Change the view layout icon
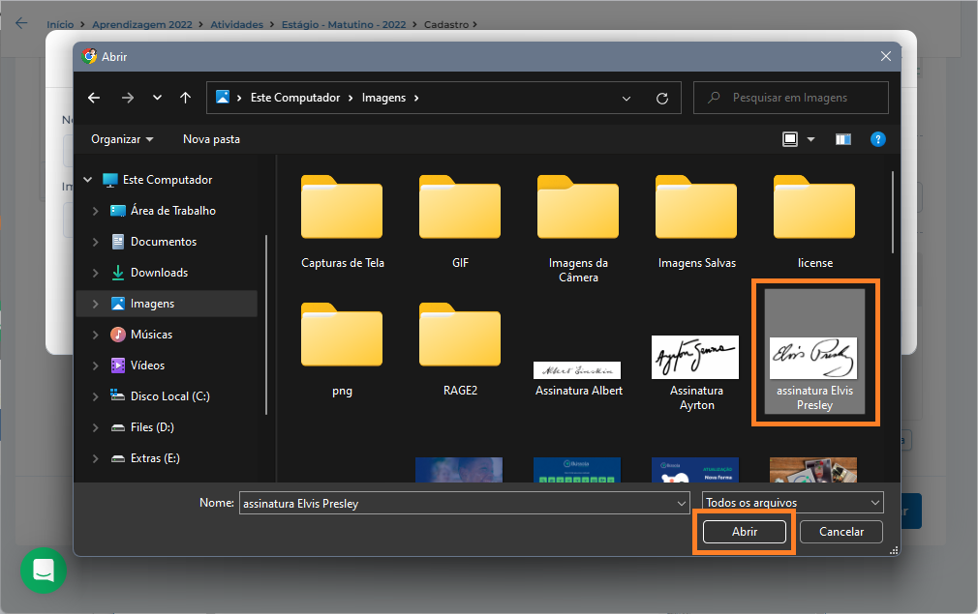 pos(789,139)
